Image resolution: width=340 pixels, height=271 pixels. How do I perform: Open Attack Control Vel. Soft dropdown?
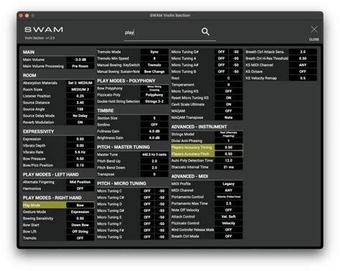[229, 217]
